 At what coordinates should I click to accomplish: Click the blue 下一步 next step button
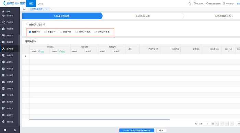pos(136,130)
